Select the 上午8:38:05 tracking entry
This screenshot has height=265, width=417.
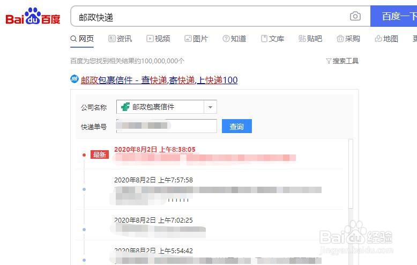click(x=210, y=154)
